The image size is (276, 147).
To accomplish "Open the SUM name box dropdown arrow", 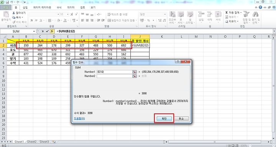I will coord(34,31).
